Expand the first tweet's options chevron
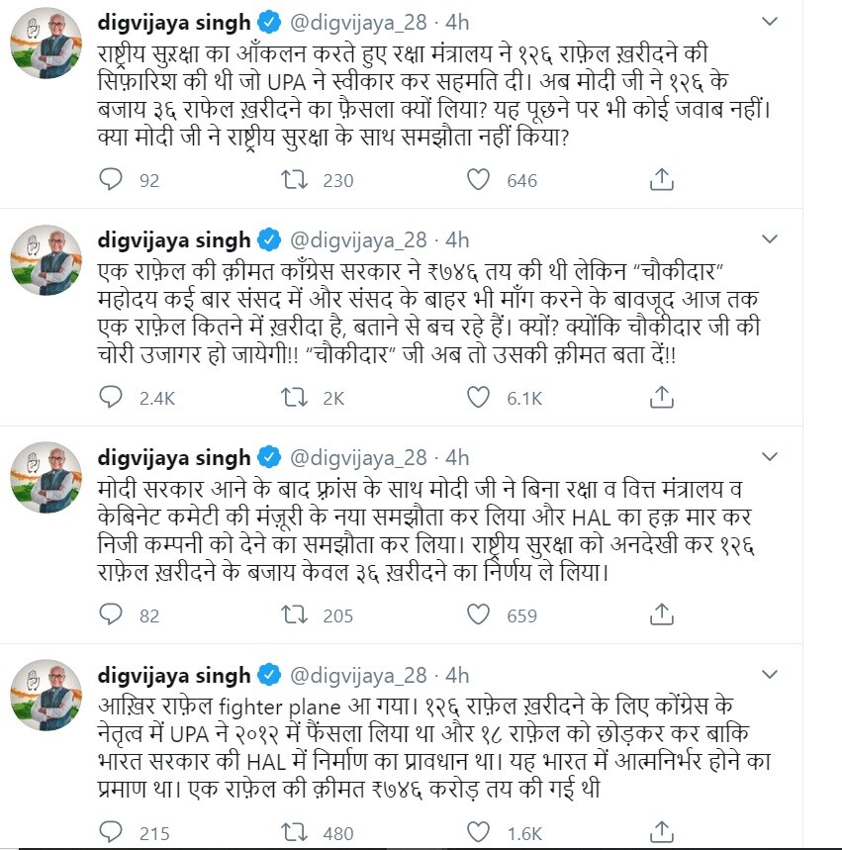Screen dimensions: 842x850 [x=770, y=21]
